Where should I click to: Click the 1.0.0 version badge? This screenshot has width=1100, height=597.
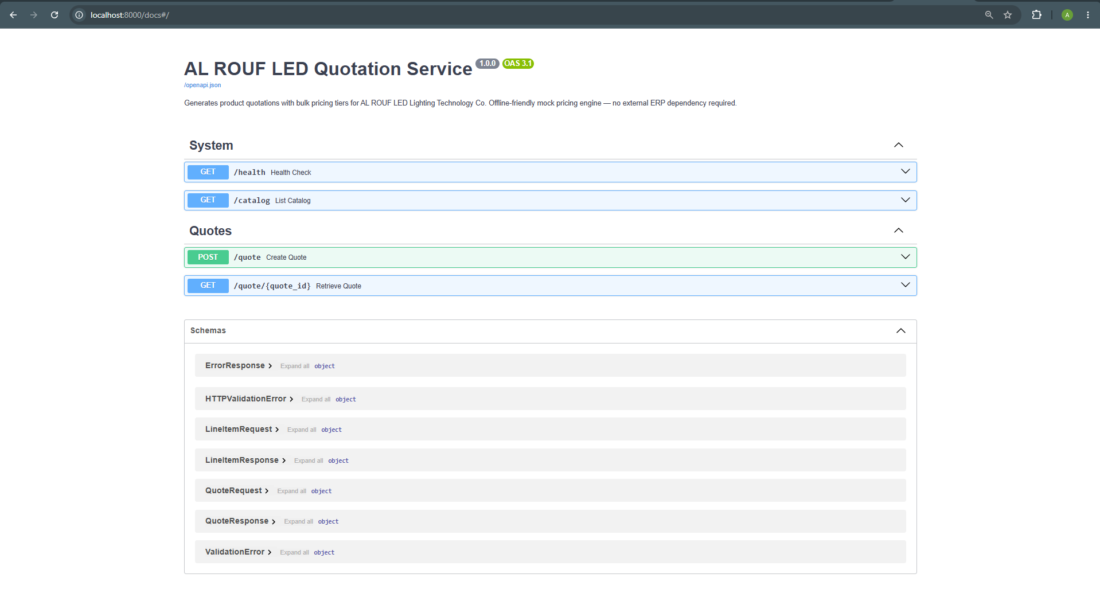pos(487,64)
